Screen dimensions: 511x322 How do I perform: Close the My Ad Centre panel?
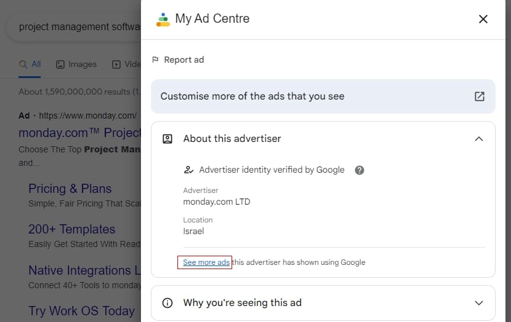coord(483,19)
